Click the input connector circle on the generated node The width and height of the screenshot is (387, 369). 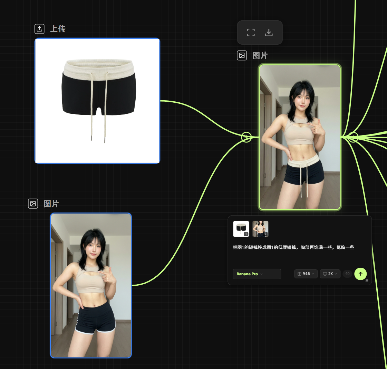coord(246,137)
